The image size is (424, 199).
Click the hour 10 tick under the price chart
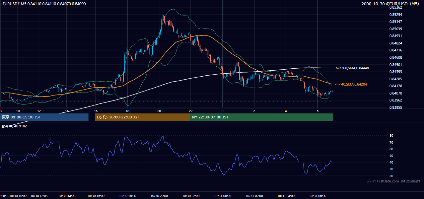pyautogui.click(x=18, y=111)
